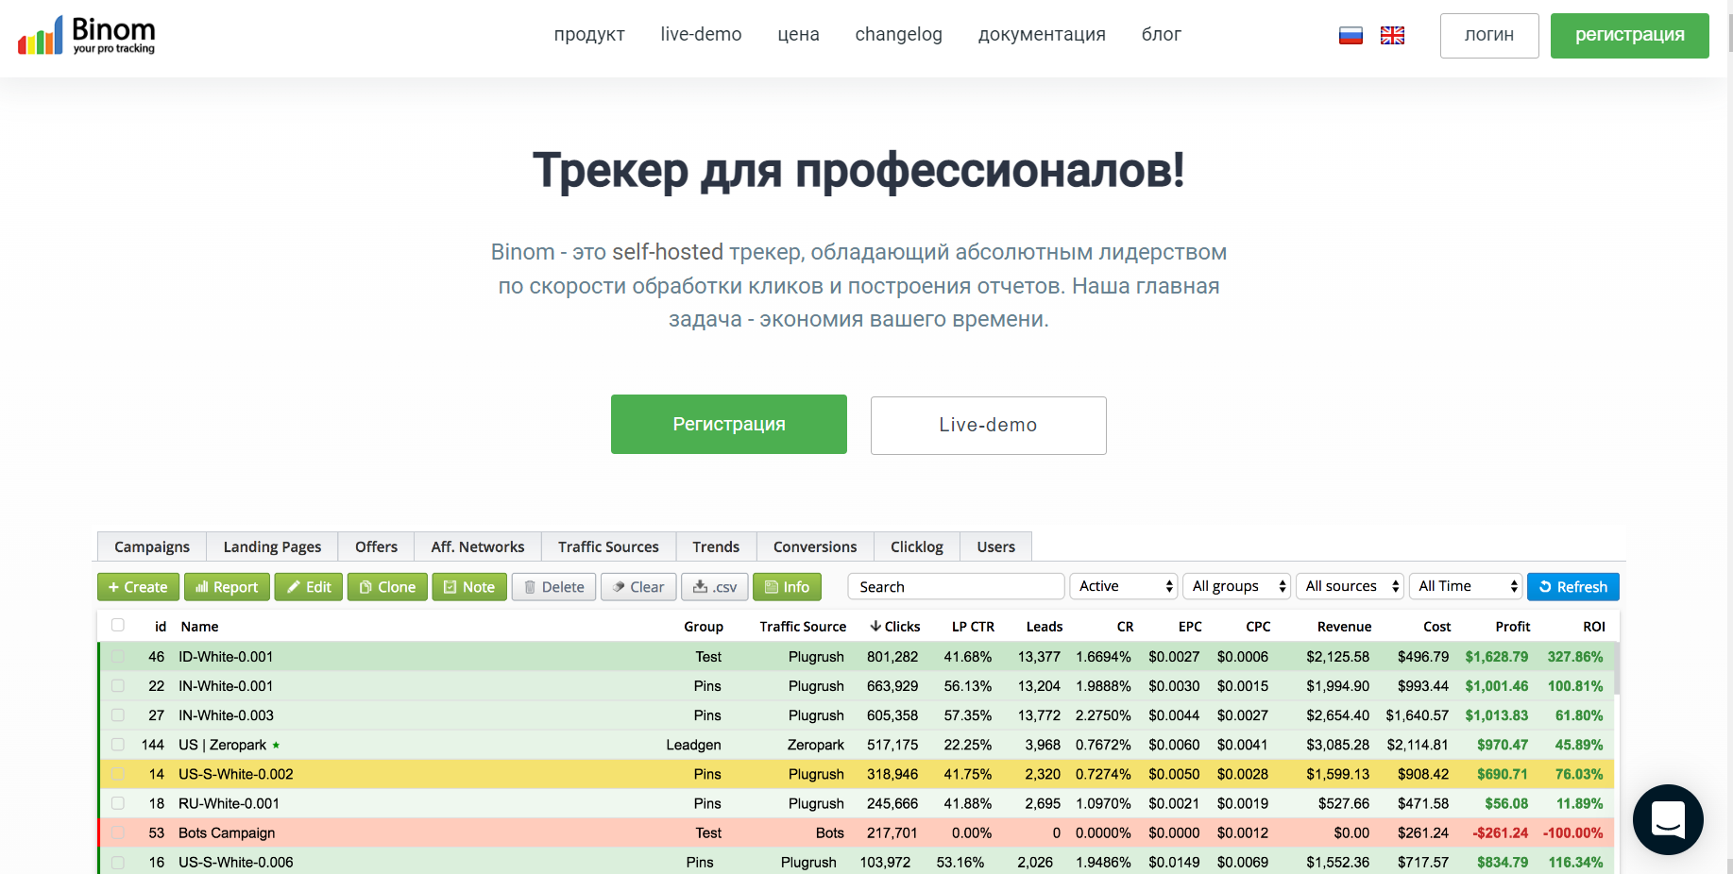The width and height of the screenshot is (1733, 874).
Task: Toggle the select-all header checkbox
Action: tap(118, 625)
